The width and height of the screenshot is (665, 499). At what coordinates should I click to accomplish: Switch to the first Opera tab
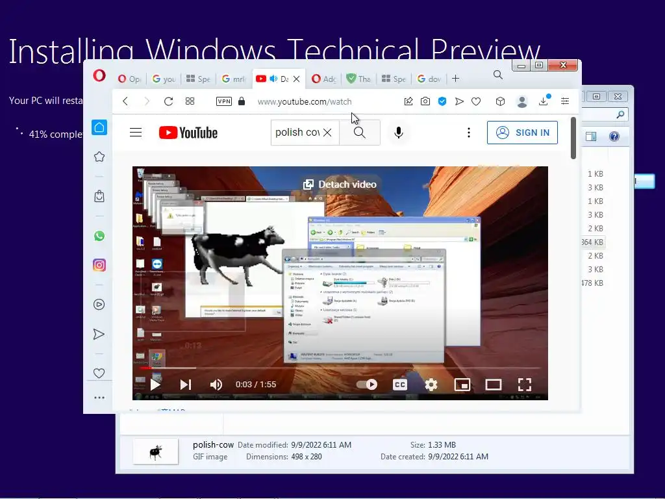(x=129, y=79)
